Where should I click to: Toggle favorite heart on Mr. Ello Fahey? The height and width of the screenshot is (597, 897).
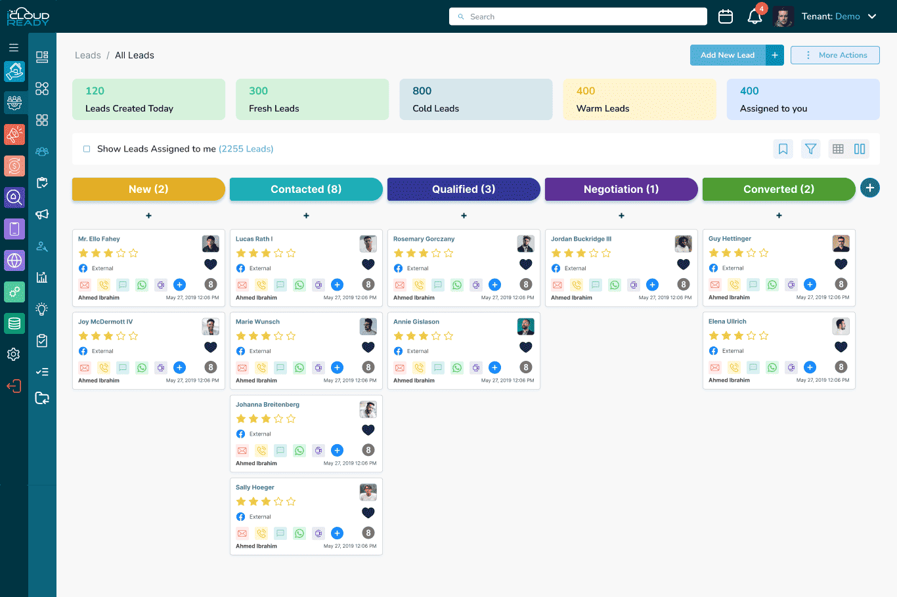pos(211,264)
